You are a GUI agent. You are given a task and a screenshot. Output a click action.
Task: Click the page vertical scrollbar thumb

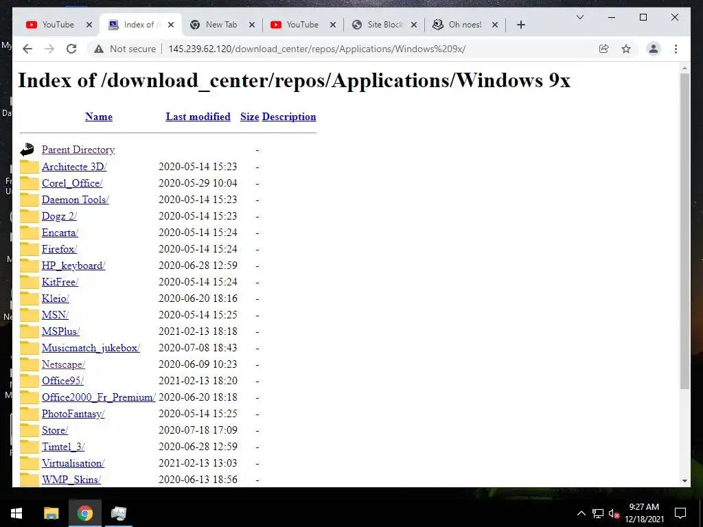pyautogui.click(x=684, y=231)
